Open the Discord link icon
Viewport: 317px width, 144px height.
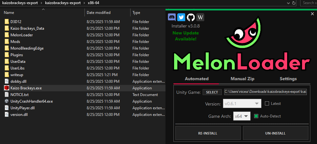point(172,17)
